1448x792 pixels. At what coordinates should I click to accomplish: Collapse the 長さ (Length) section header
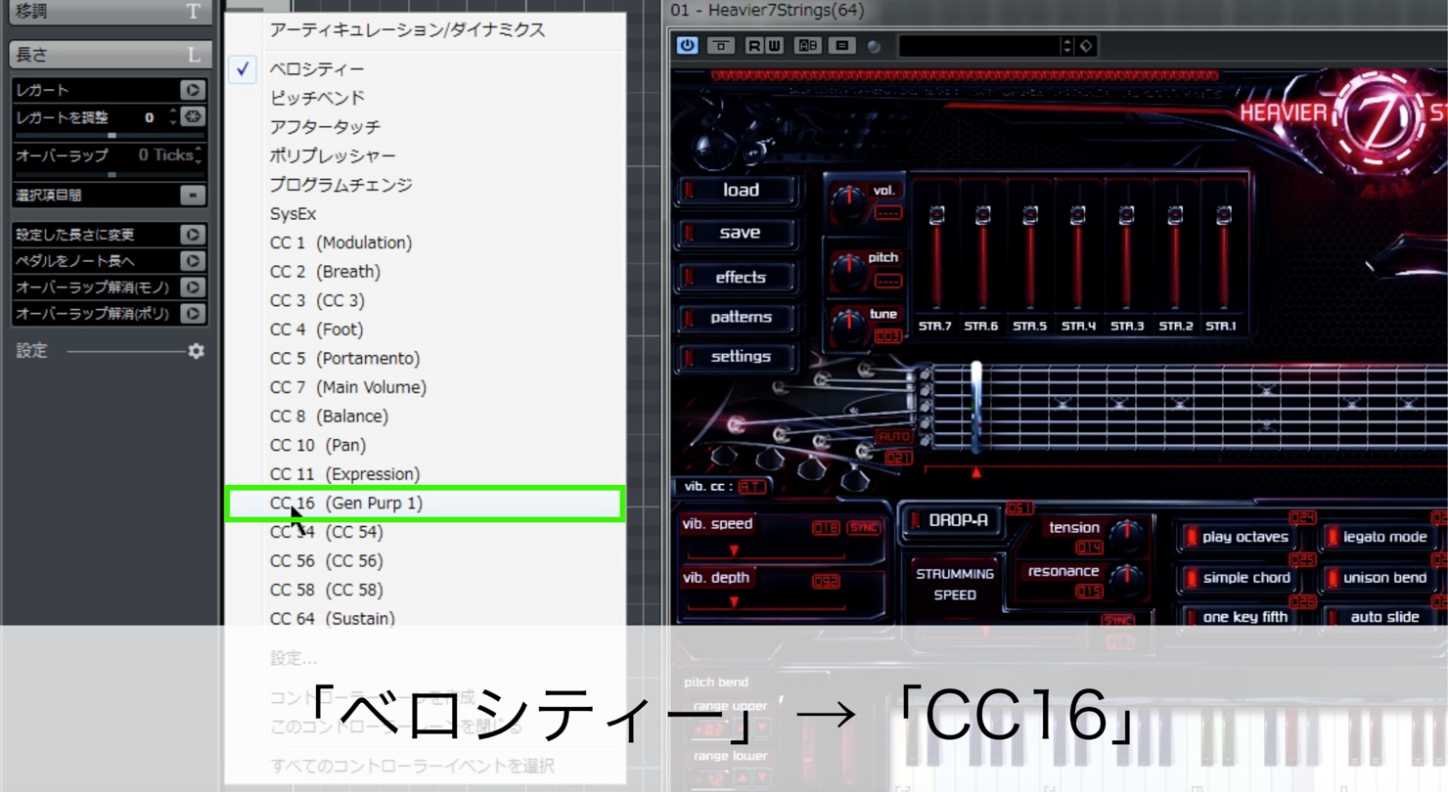click(x=110, y=56)
